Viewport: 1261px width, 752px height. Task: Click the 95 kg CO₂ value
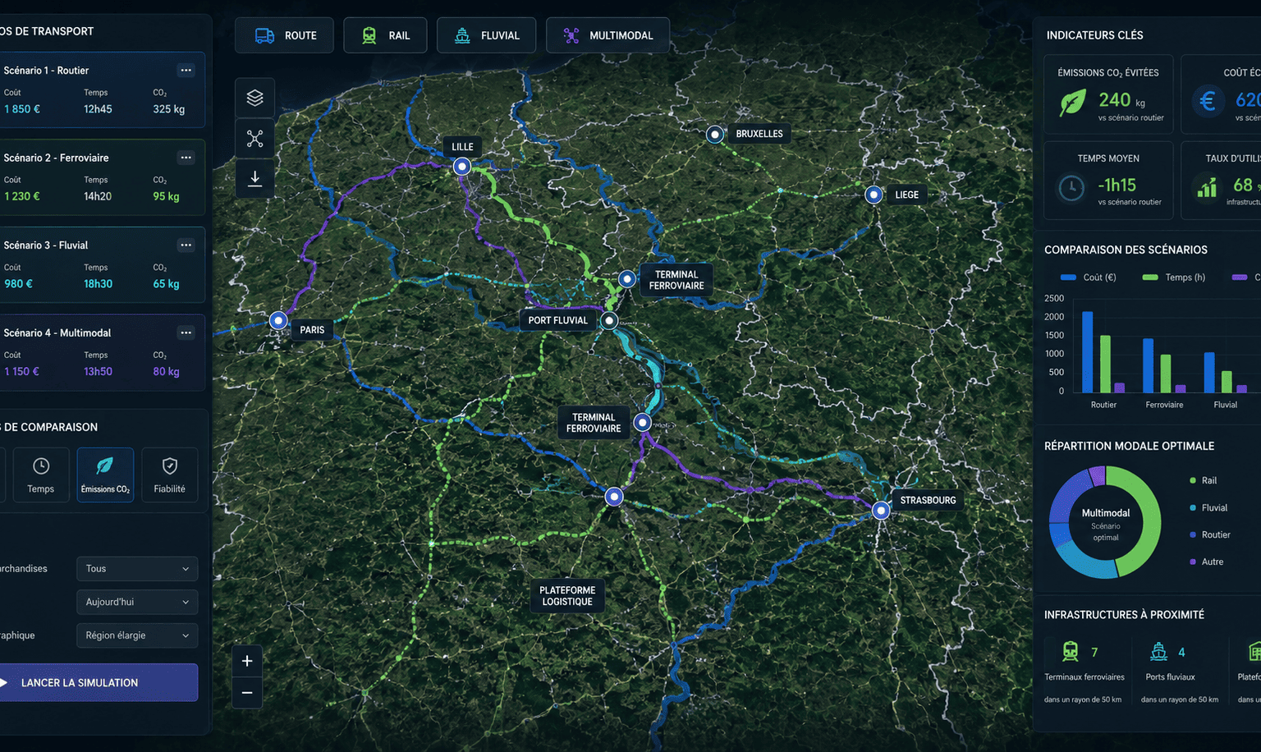166,196
